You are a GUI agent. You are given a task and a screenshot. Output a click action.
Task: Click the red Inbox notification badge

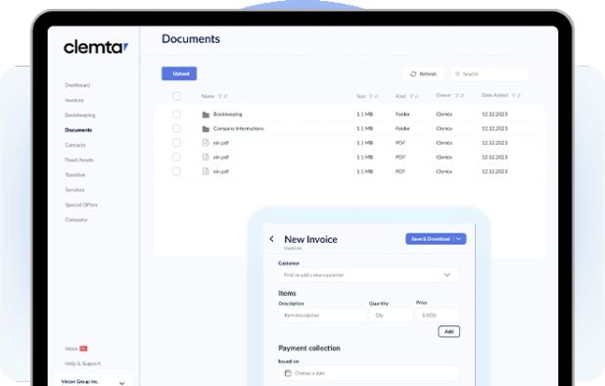point(83,349)
